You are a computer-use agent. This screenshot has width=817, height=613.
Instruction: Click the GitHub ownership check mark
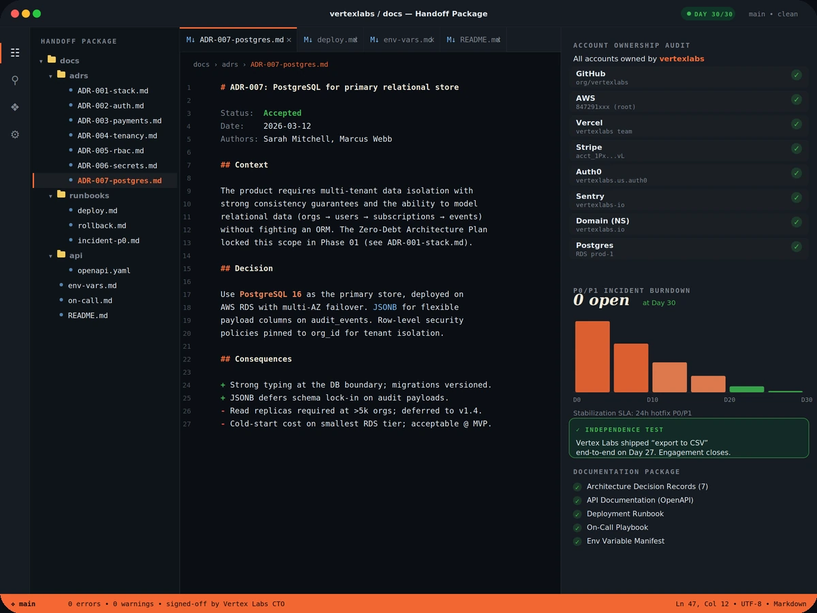coord(797,75)
